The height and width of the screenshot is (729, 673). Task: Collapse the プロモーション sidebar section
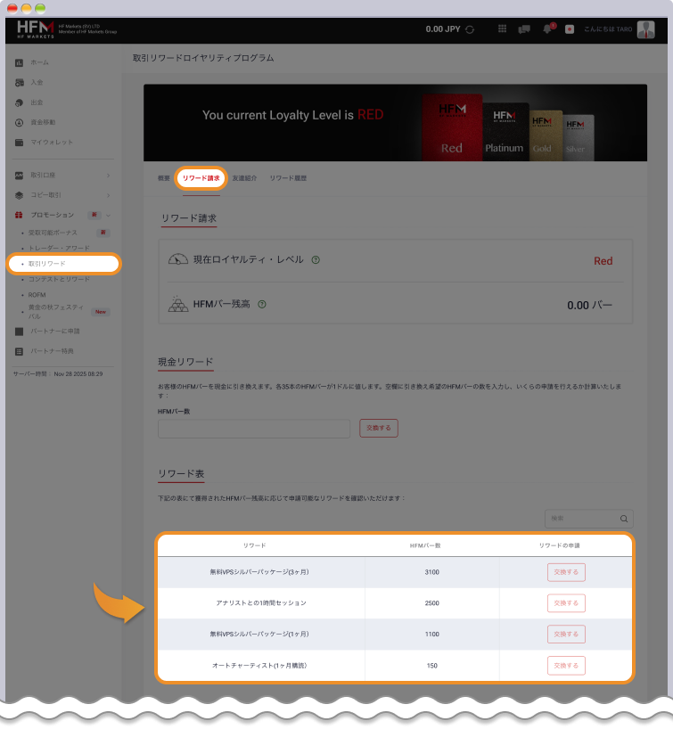pos(109,215)
